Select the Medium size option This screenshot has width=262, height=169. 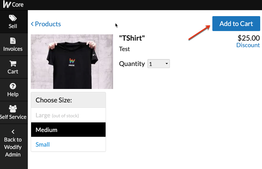[68, 130]
